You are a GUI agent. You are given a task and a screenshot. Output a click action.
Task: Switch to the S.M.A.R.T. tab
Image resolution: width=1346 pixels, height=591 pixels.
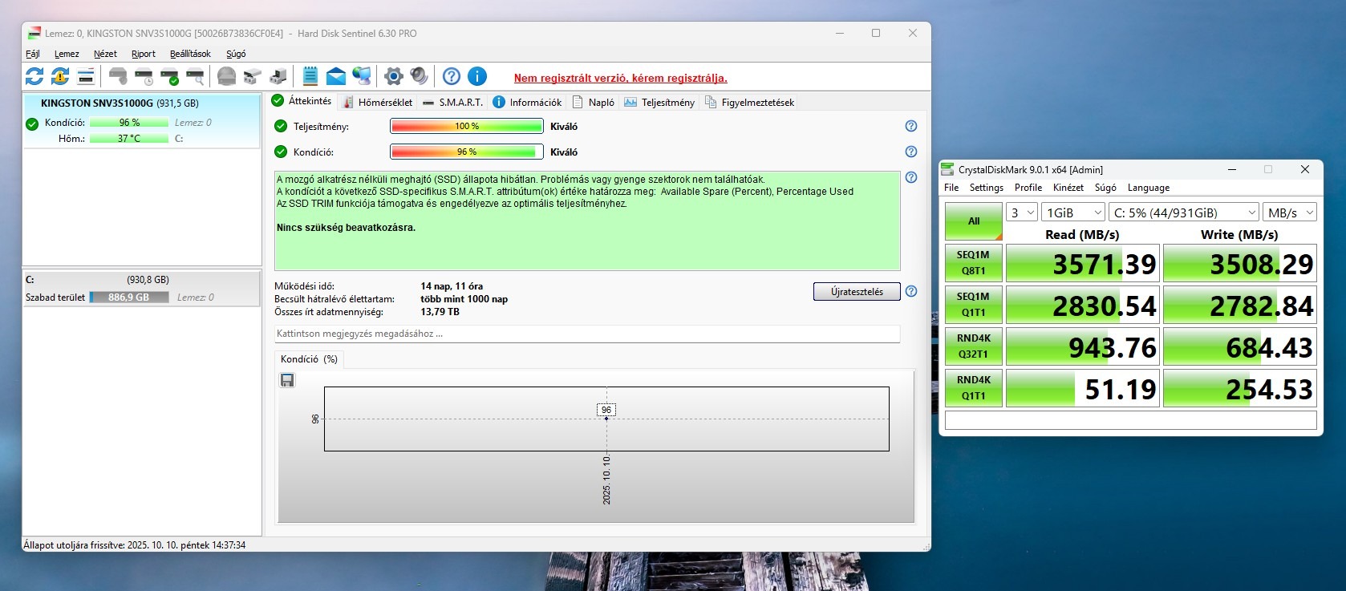coord(452,102)
